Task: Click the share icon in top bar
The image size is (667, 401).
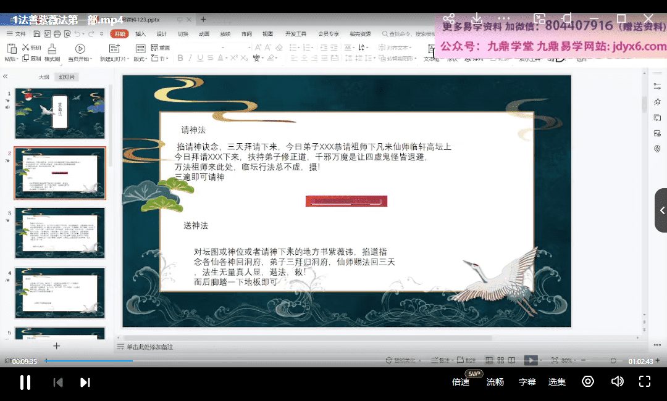Action: click(449, 19)
